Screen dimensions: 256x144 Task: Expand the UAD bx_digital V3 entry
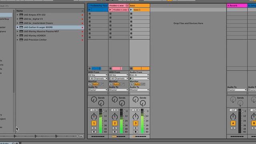[x=18, y=19]
